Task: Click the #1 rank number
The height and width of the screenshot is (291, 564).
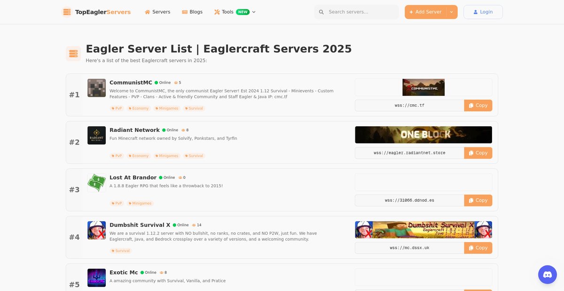Action: pos(74,95)
